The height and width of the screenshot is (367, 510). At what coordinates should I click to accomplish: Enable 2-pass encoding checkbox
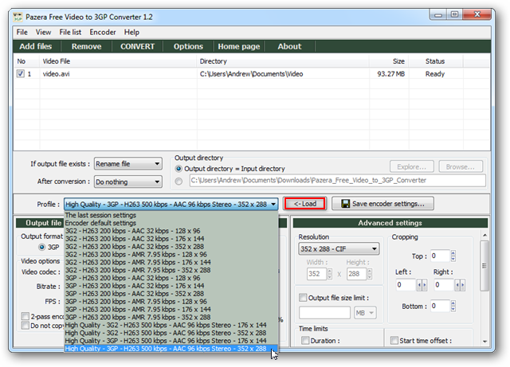(25, 316)
